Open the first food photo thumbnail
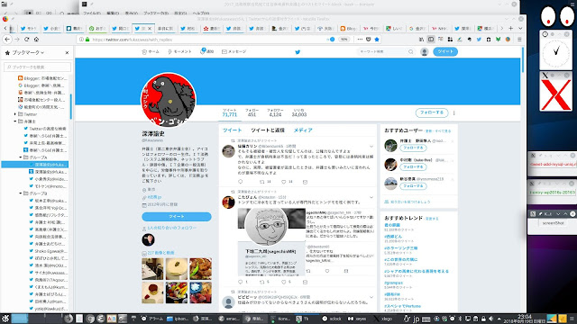577x324 pixels. [152, 269]
